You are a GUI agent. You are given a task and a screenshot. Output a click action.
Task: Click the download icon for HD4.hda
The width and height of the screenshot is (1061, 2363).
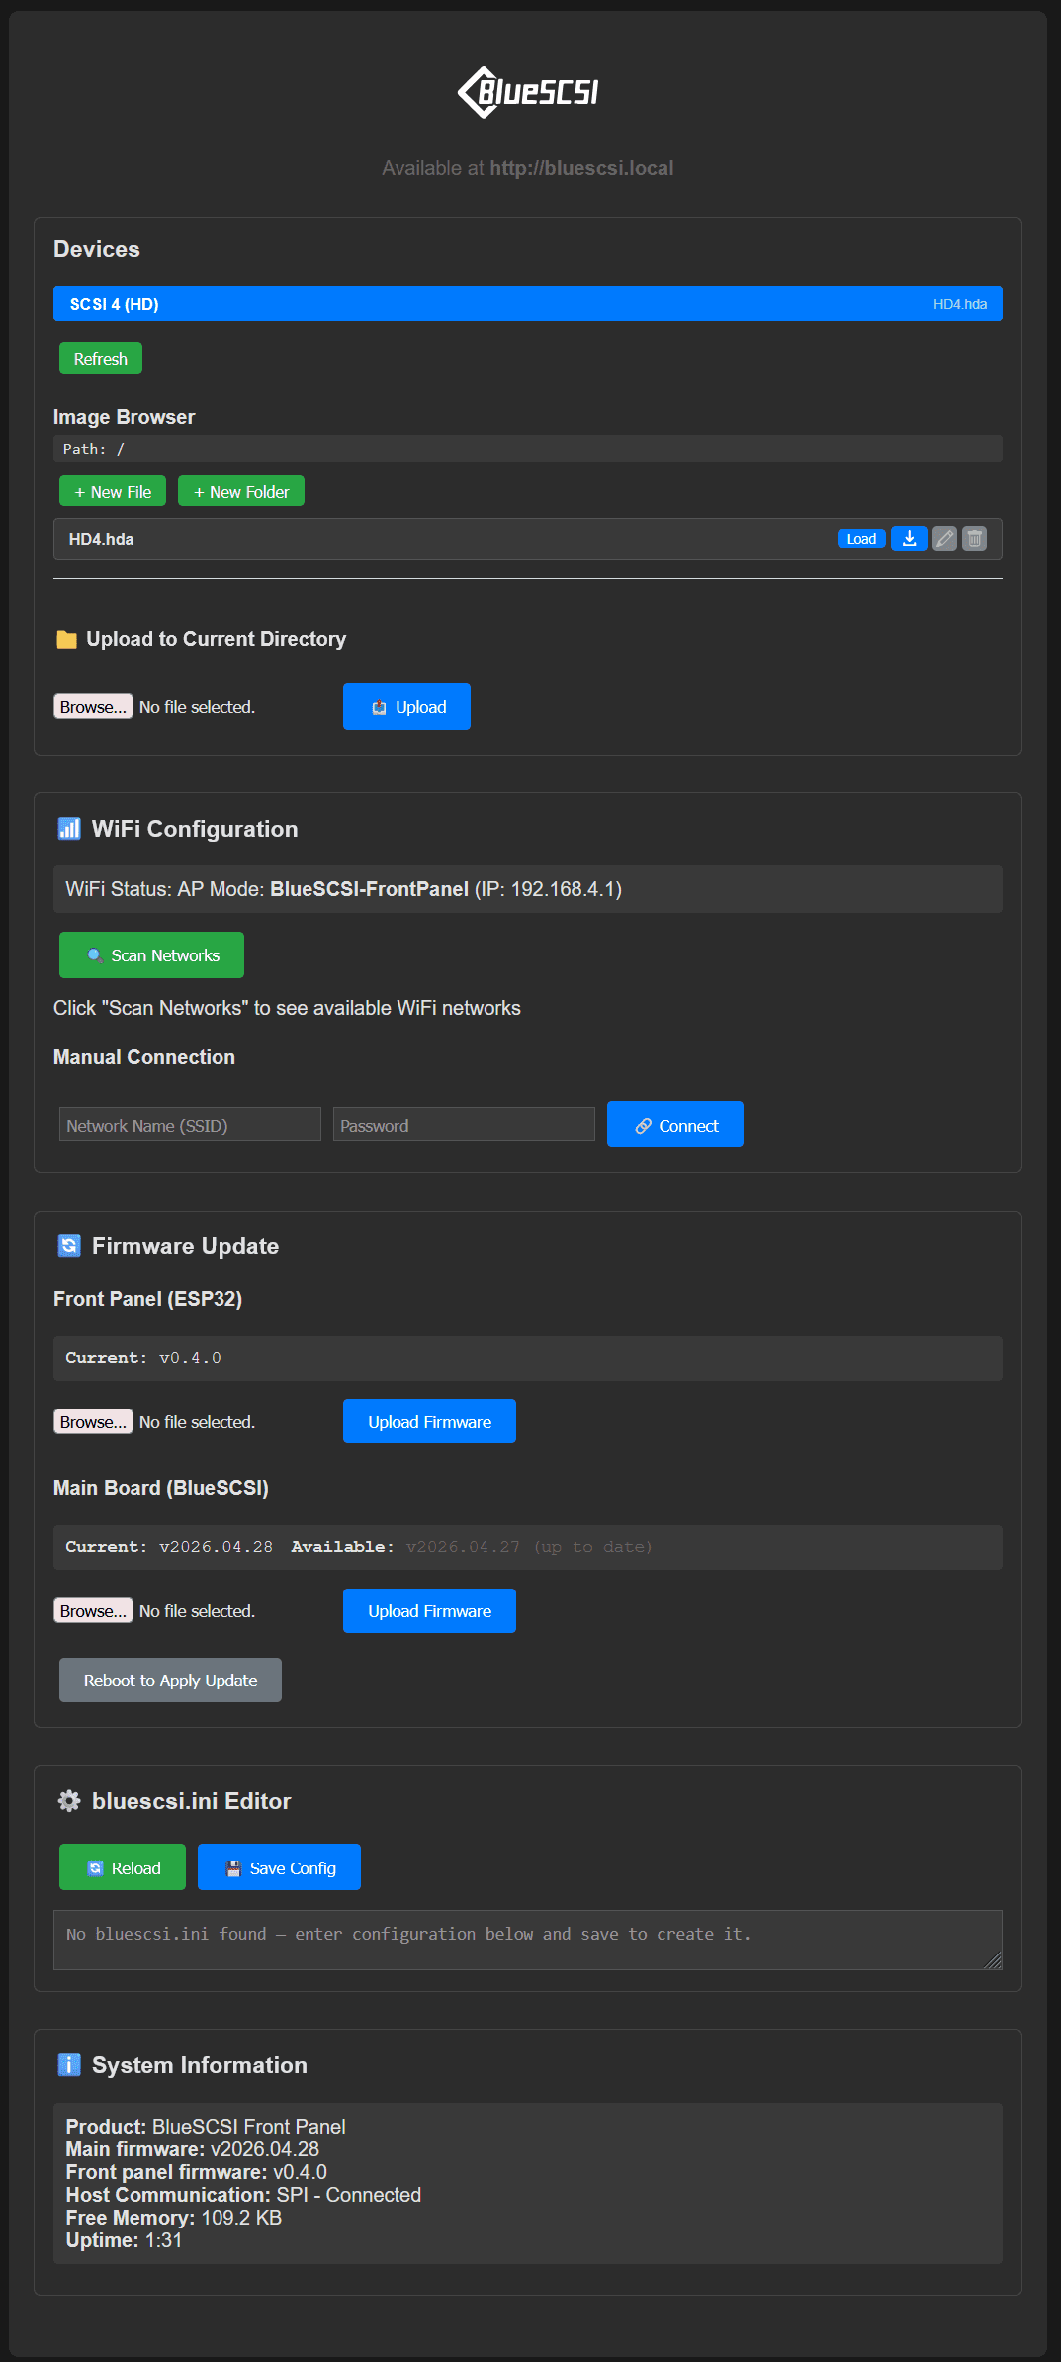click(909, 539)
